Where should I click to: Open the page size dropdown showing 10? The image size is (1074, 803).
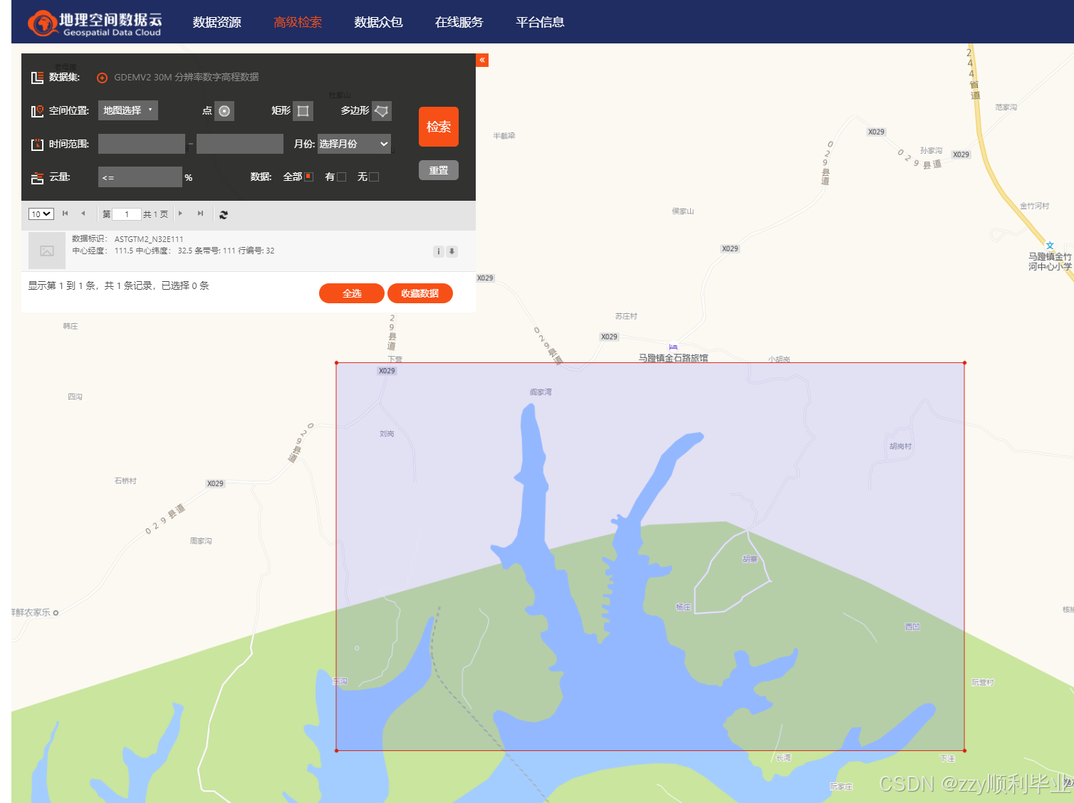click(41, 214)
